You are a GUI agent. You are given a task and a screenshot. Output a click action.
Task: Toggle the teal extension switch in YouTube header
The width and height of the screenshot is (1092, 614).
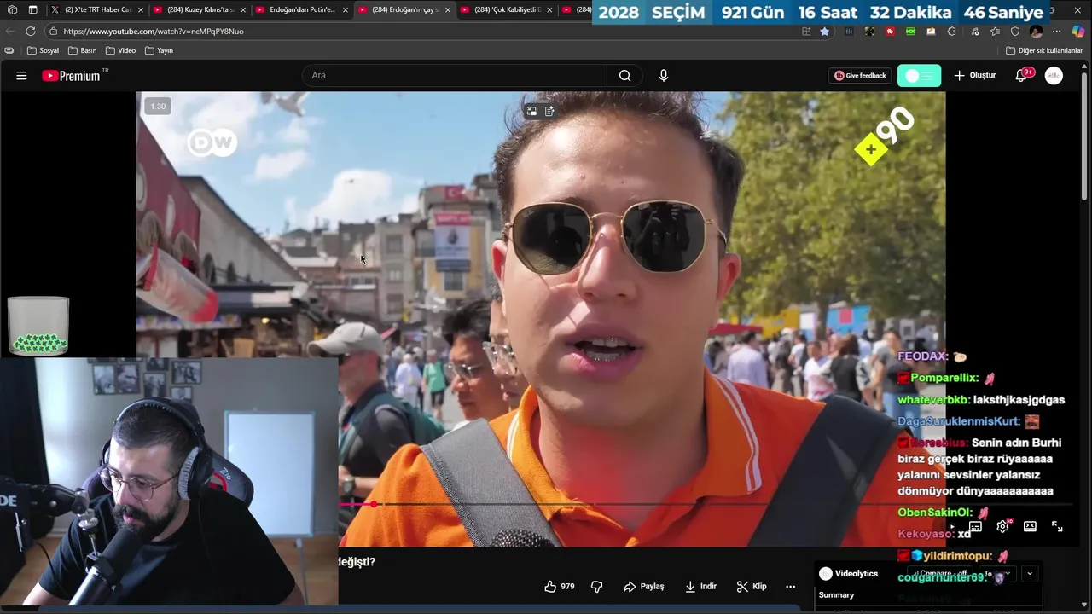(919, 75)
